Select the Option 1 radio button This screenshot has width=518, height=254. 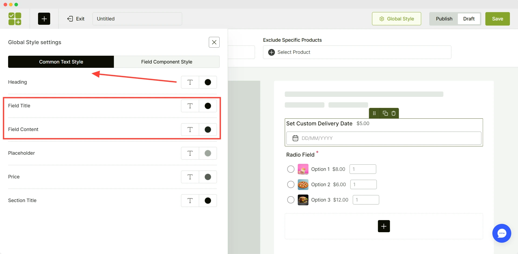tap(291, 169)
